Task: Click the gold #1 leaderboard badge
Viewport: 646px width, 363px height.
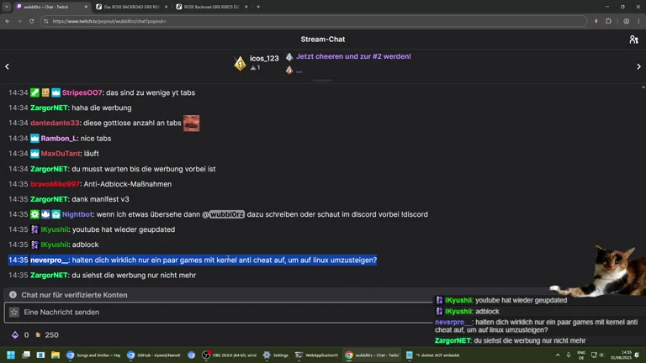Action: 240,62
